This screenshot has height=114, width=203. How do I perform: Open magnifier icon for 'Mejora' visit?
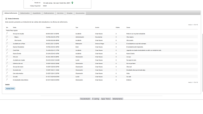7,37
